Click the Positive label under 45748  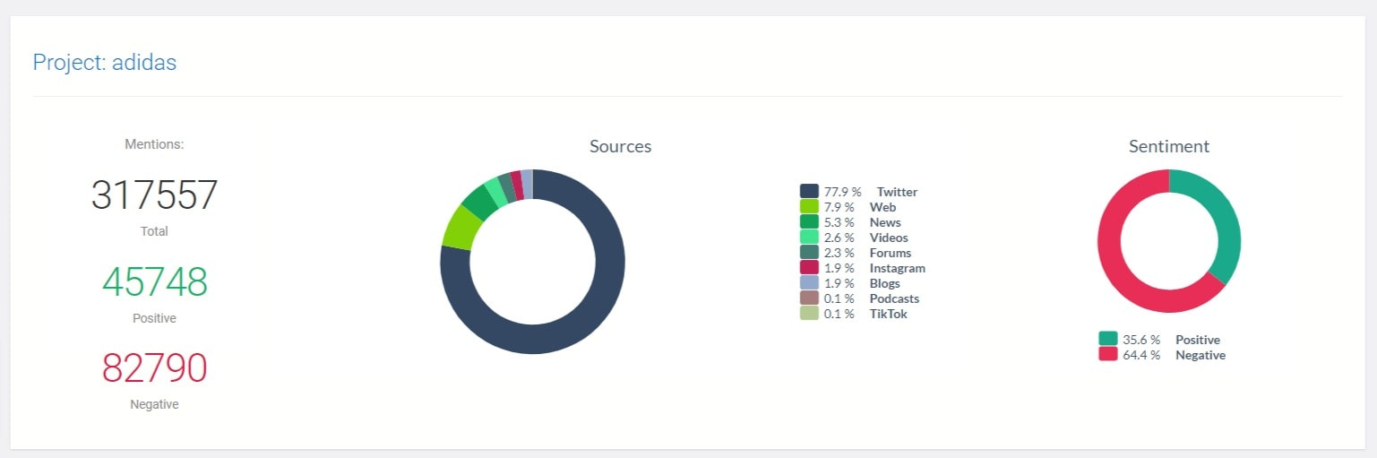tap(154, 318)
